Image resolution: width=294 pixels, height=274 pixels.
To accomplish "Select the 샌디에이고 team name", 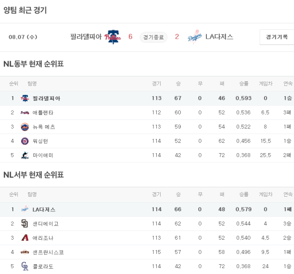I will coord(46,224).
